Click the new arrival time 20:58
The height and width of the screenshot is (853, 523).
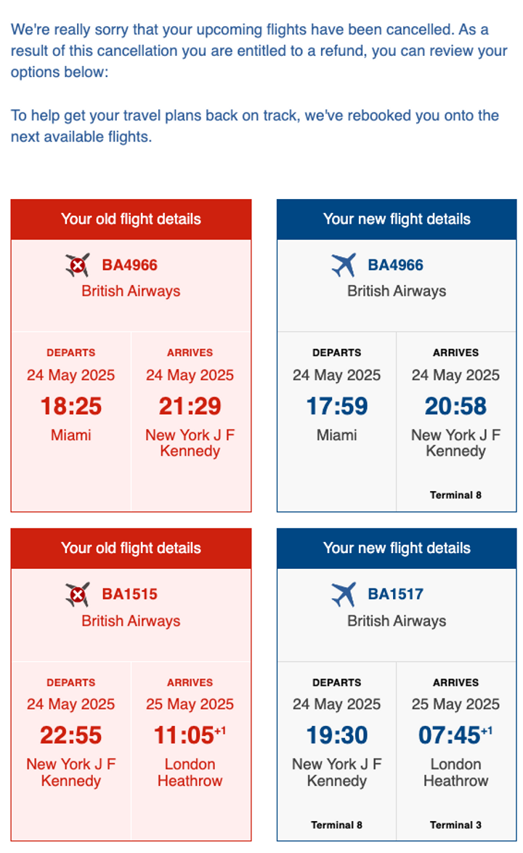pyautogui.click(x=455, y=406)
